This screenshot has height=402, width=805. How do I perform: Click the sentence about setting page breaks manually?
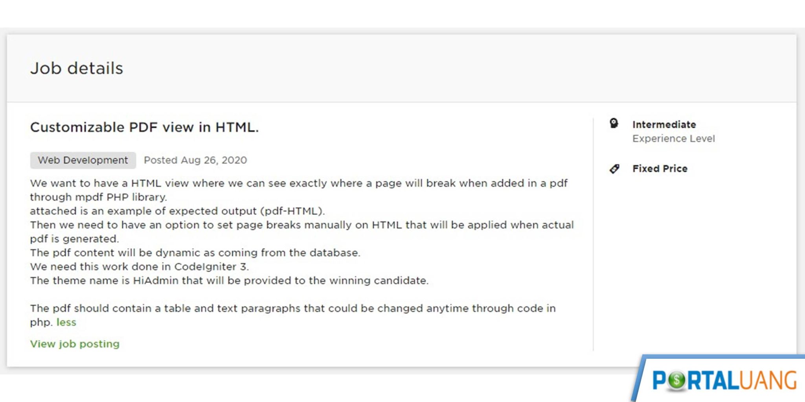(x=302, y=225)
